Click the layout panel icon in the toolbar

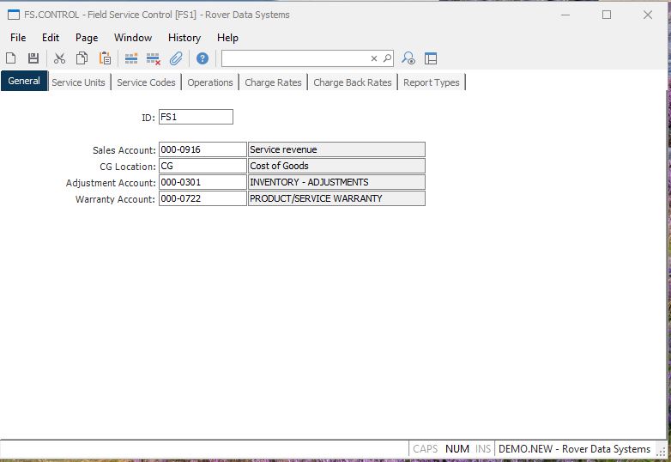tap(431, 58)
